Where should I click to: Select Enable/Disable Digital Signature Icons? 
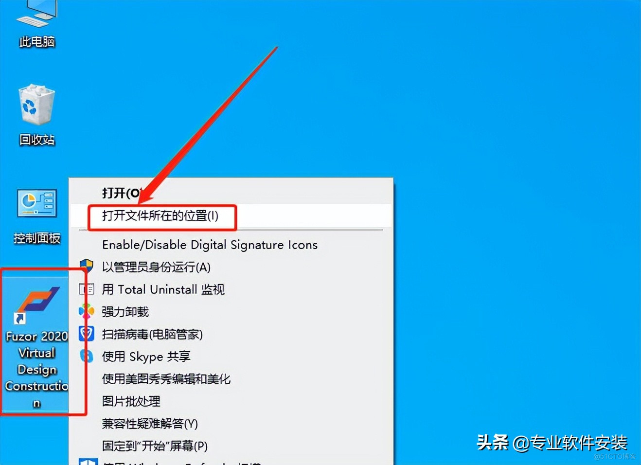tap(231, 245)
